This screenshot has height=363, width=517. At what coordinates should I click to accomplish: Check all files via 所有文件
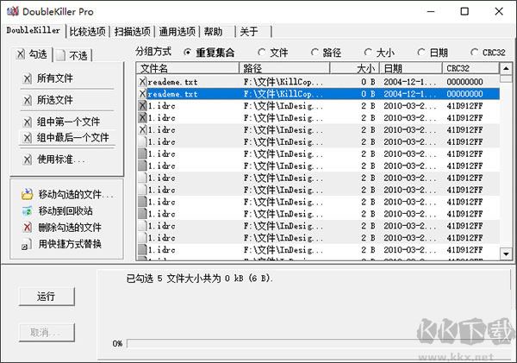(55, 78)
